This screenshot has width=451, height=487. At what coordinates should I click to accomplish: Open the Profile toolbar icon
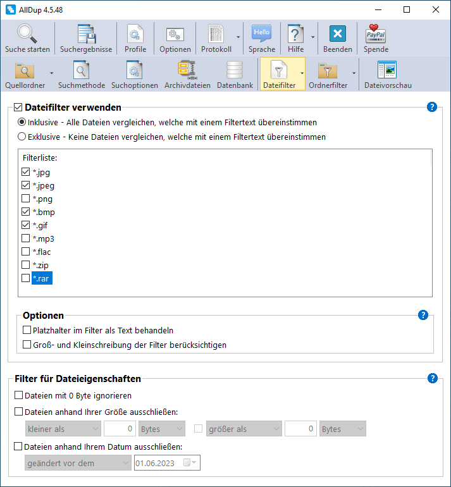coord(135,34)
